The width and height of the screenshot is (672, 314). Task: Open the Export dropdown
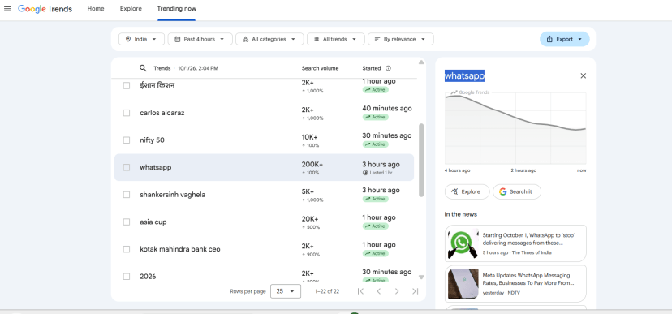click(564, 39)
